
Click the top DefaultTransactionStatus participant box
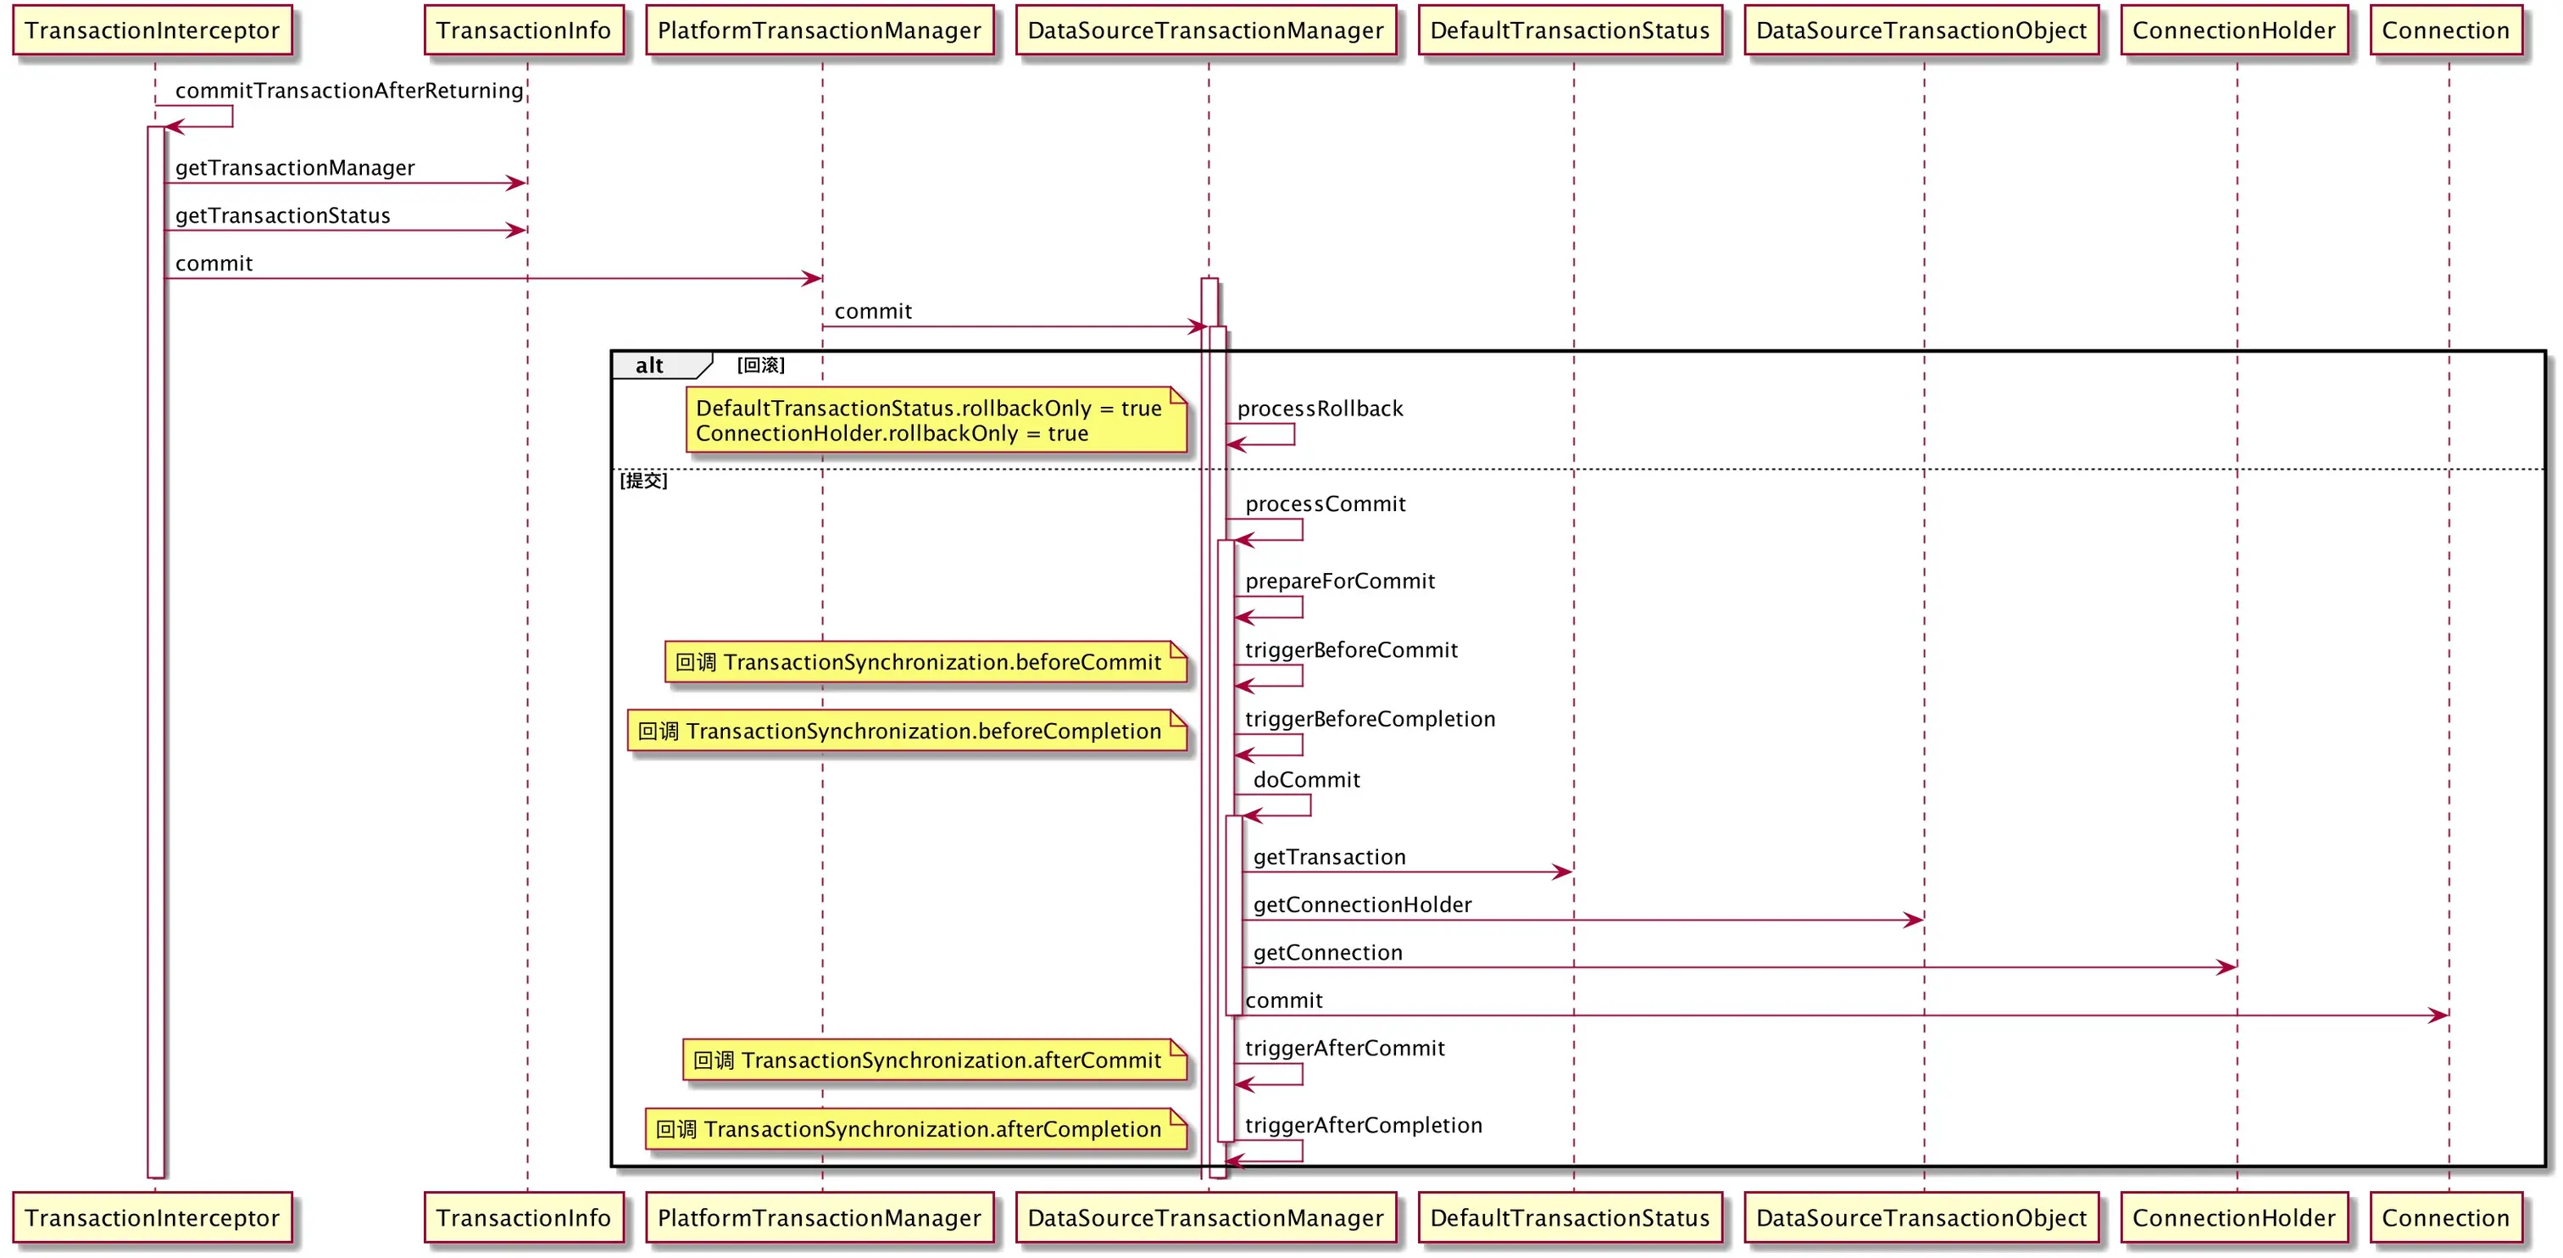point(1569,31)
